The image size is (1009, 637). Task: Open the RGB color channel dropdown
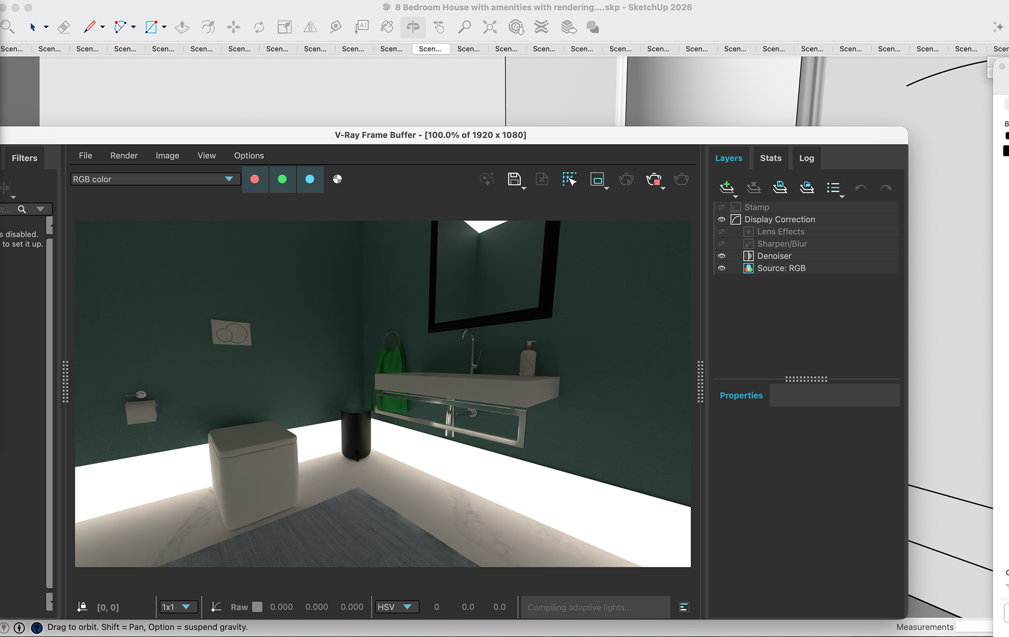[229, 179]
